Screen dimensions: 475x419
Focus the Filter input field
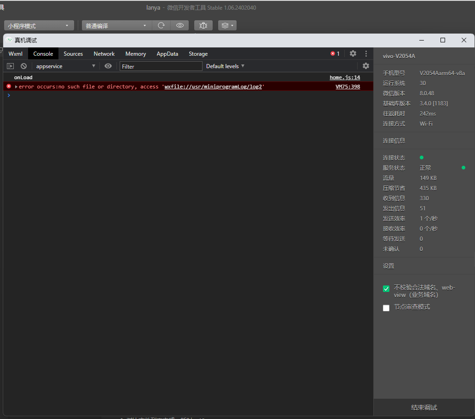[x=161, y=66]
